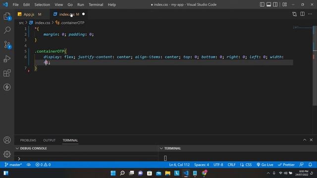Switch to the OUTPUT panel tab
Screen dimensions: 317x178
[50, 140]
